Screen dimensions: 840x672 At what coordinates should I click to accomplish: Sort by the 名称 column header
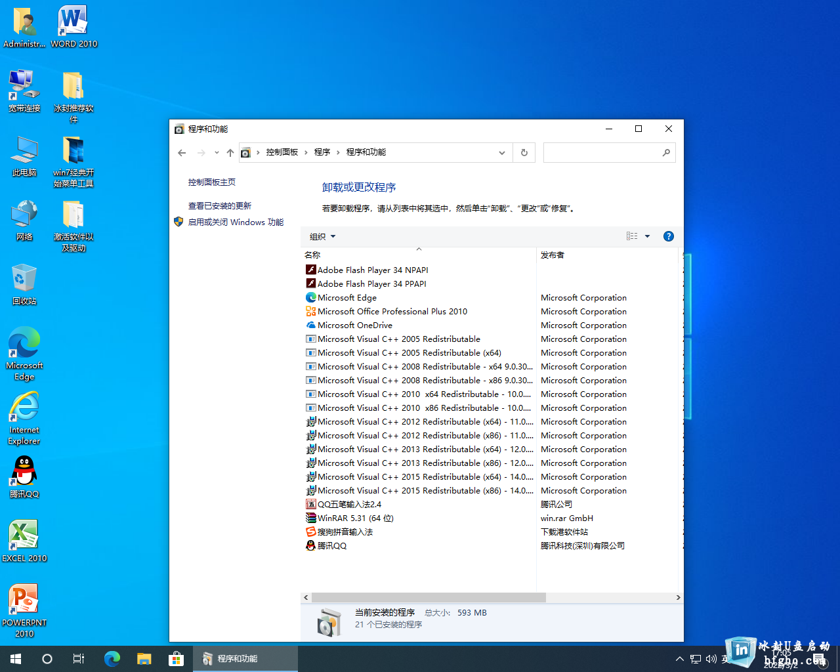click(x=419, y=255)
